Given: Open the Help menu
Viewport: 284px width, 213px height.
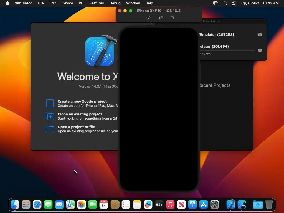Looking at the screenshot, I should (149, 3).
